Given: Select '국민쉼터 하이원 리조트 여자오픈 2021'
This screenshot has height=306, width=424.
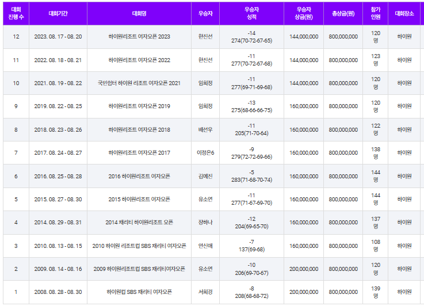Looking at the screenshot, I should click(x=139, y=83).
